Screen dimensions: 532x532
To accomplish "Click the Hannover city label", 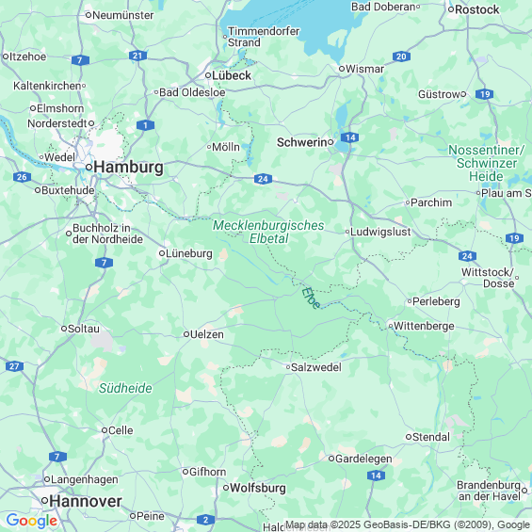I will [x=86, y=501].
